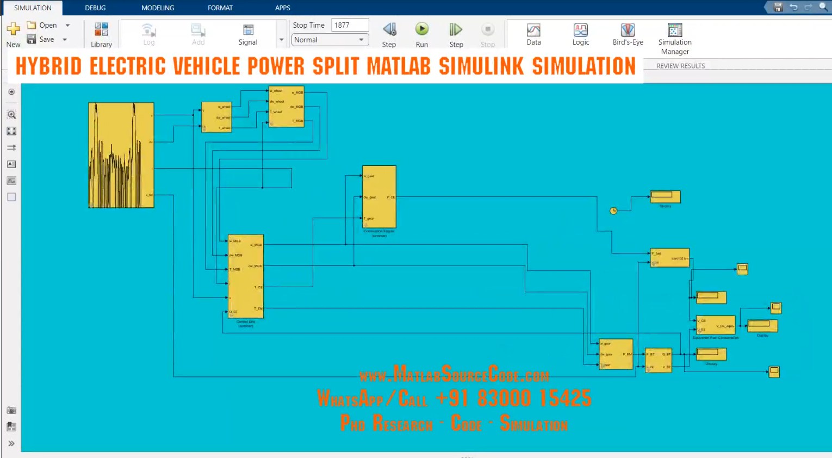832x458 pixels.
Task: Open the Bird's-Eye Scope icon
Action: pyautogui.click(x=628, y=30)
